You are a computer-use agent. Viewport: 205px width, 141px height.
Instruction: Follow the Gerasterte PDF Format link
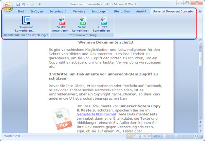tap(96, 114)
